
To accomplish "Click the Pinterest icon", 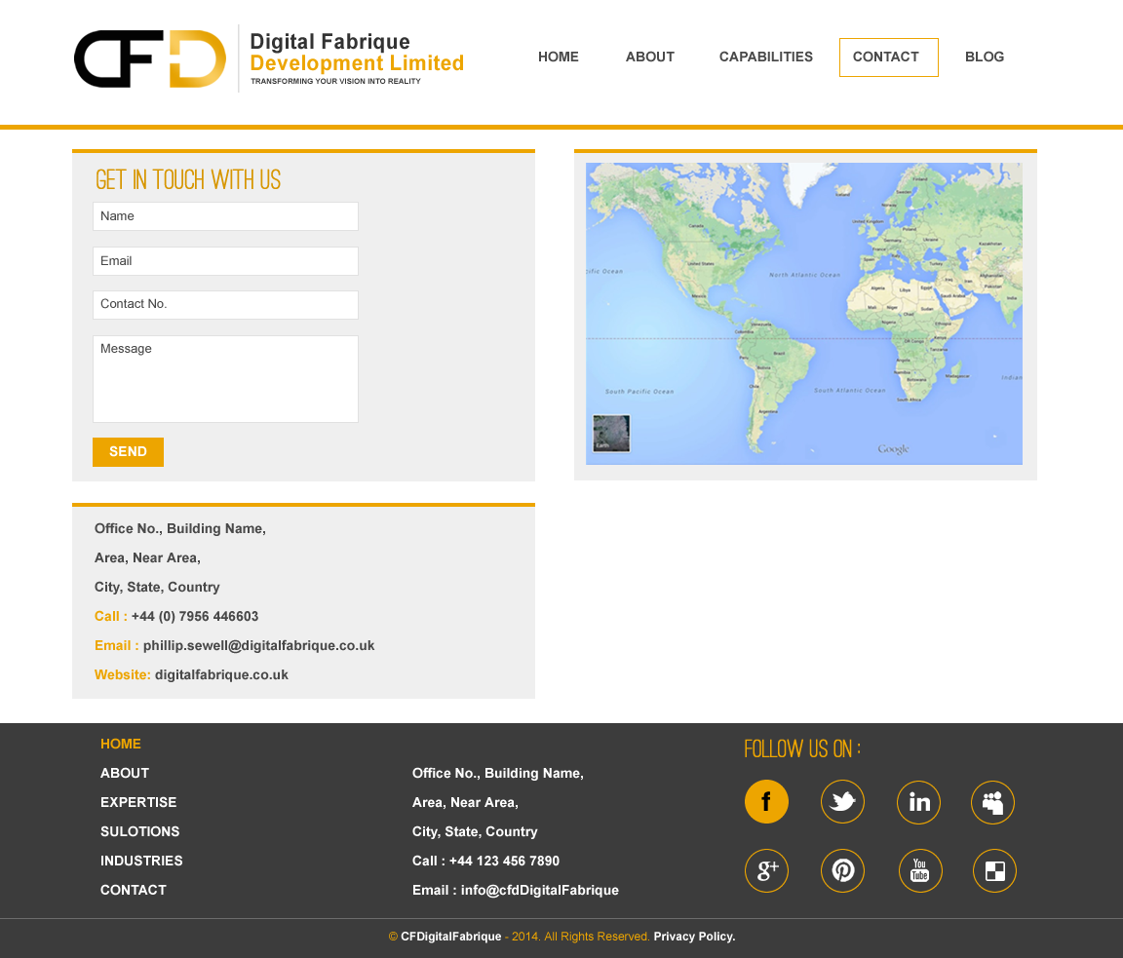I will point(842,870).
